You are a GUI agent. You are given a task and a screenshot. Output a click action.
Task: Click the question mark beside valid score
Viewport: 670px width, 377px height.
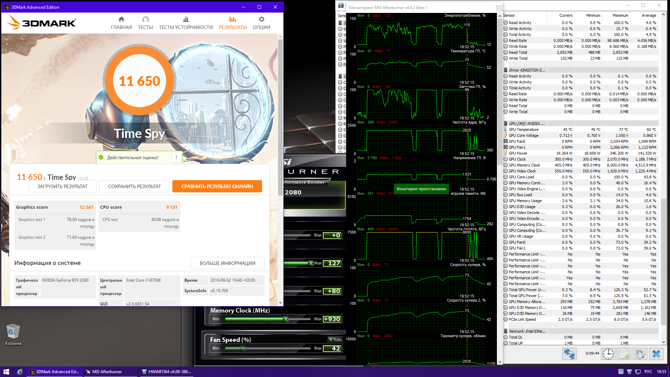[176, 157]
